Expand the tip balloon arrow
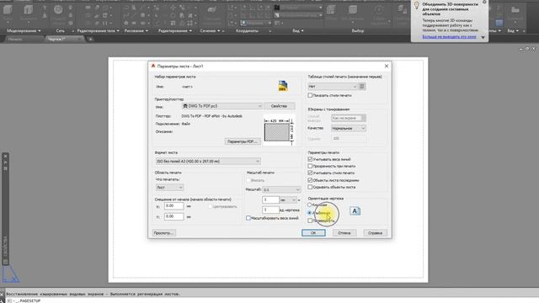Image resolution: width=539 pixels, height=303 pixels. coord(483,37)
